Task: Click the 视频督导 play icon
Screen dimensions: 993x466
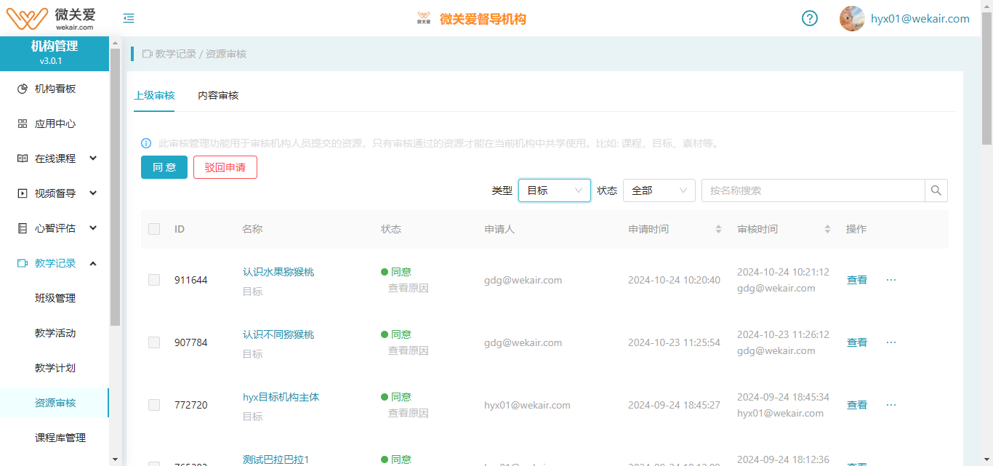Action: click(x=23, y=193)
